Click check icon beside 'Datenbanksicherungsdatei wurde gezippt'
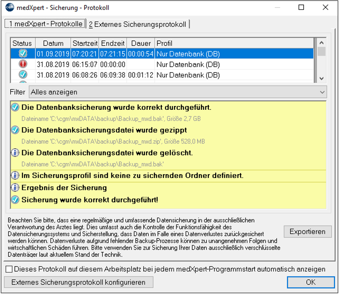 point(15,130)
